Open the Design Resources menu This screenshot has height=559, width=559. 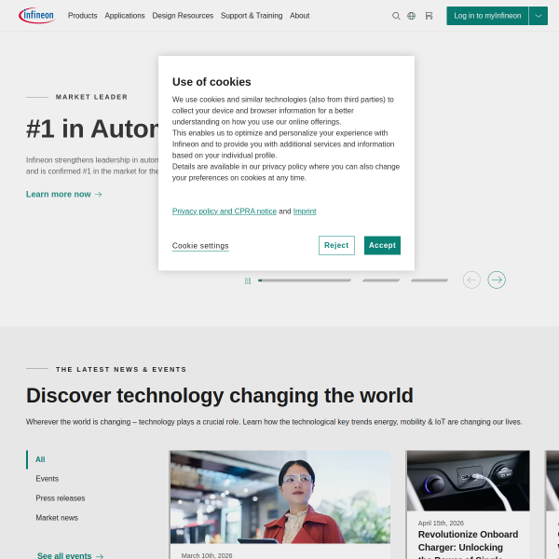click(x=183, y=16)
